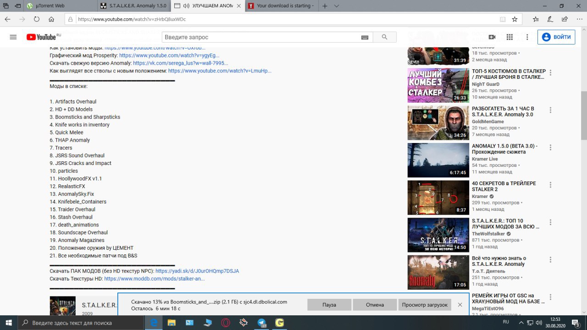
Task: Open options menu for РАЗБОГАТЕТЬ ЗА 1 ЧАС video
Action: point(550,110)
